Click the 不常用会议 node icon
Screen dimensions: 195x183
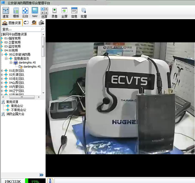8,110
